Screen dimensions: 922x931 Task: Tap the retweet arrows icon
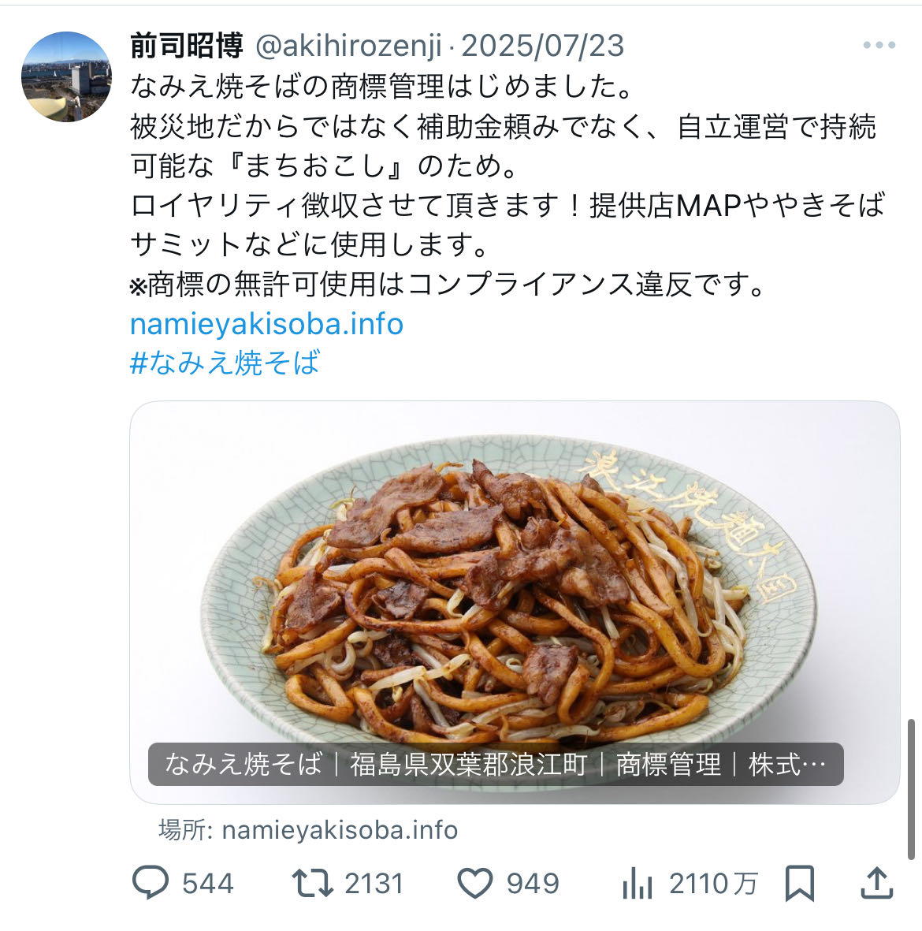pyautogui.click(x=312, y=883)
